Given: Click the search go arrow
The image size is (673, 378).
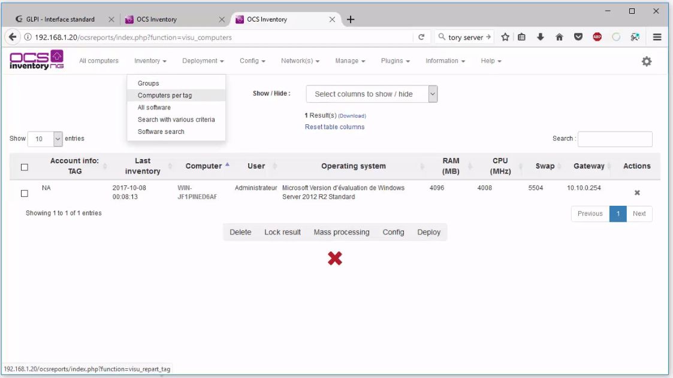Looking at the screenshot, I should click(488, 37).
